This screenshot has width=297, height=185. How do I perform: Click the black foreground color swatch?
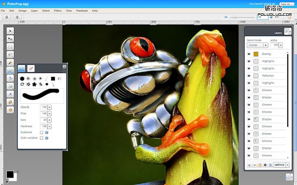(10, 175)
